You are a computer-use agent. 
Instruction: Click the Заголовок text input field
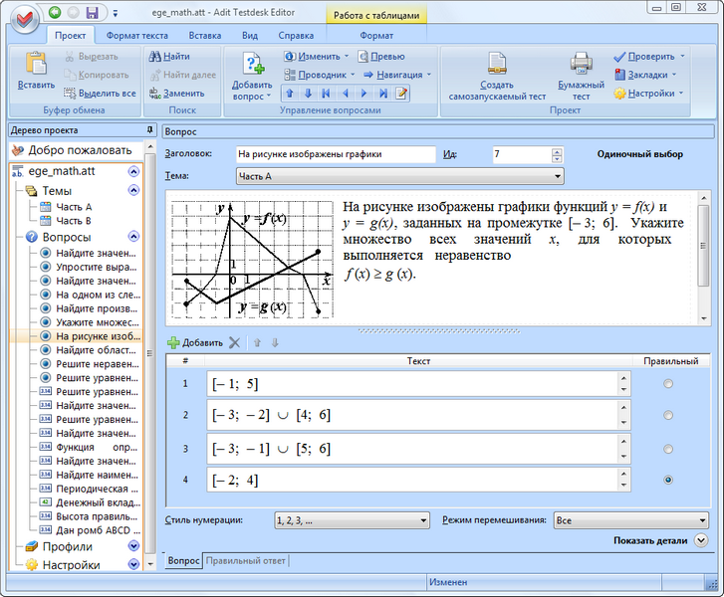coord(336,154)
